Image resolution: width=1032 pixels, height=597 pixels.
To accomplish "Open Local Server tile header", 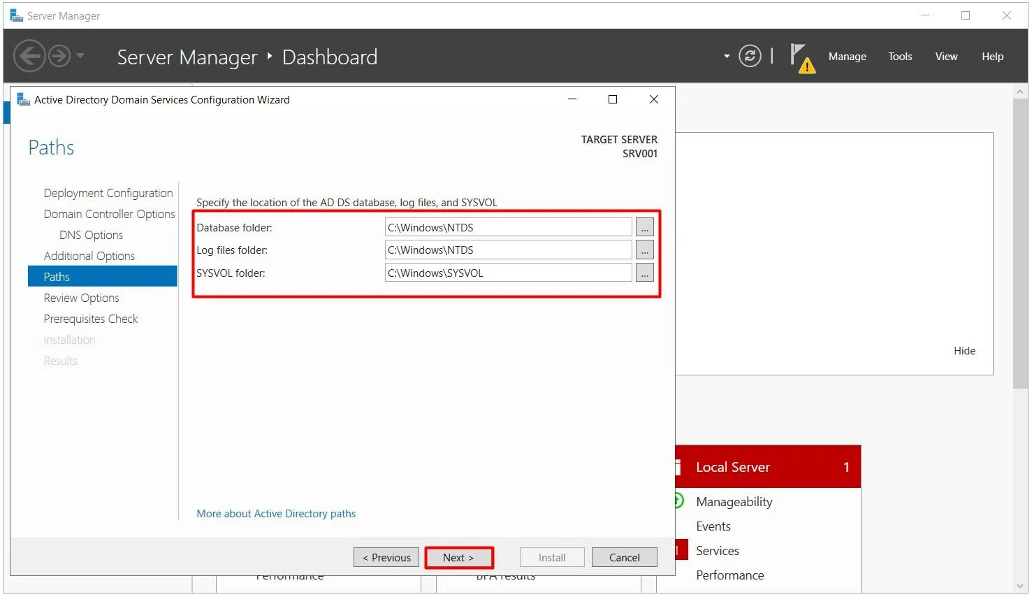I will click(767, 467).
